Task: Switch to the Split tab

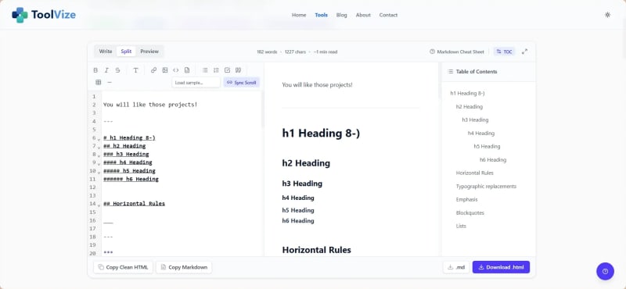Action: point(126,52)
